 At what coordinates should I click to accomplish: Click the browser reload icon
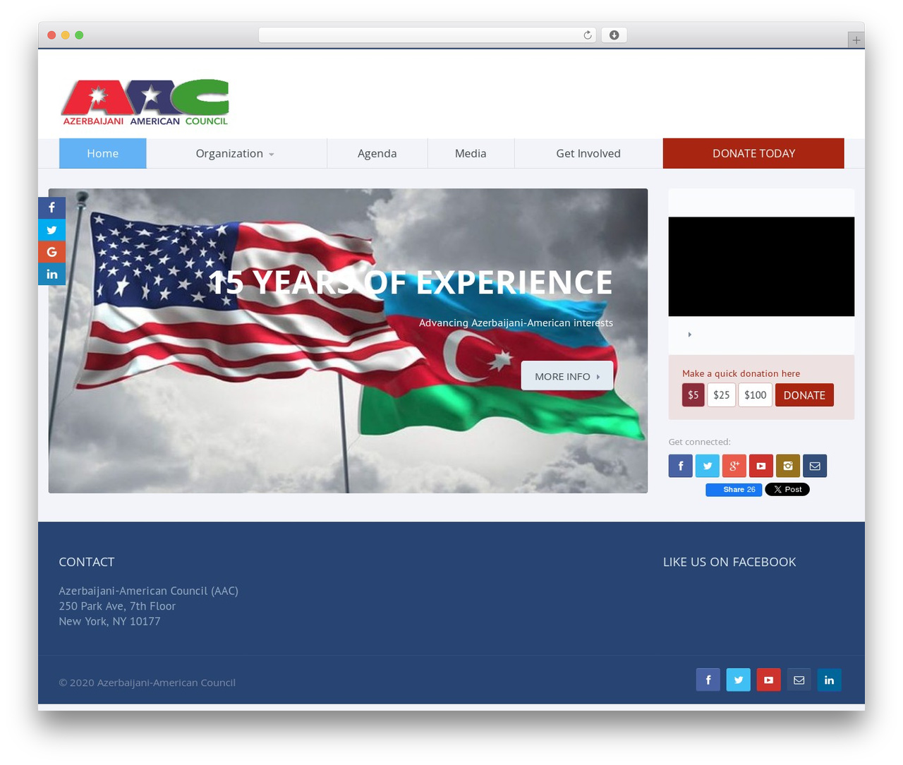pos(588,35)
